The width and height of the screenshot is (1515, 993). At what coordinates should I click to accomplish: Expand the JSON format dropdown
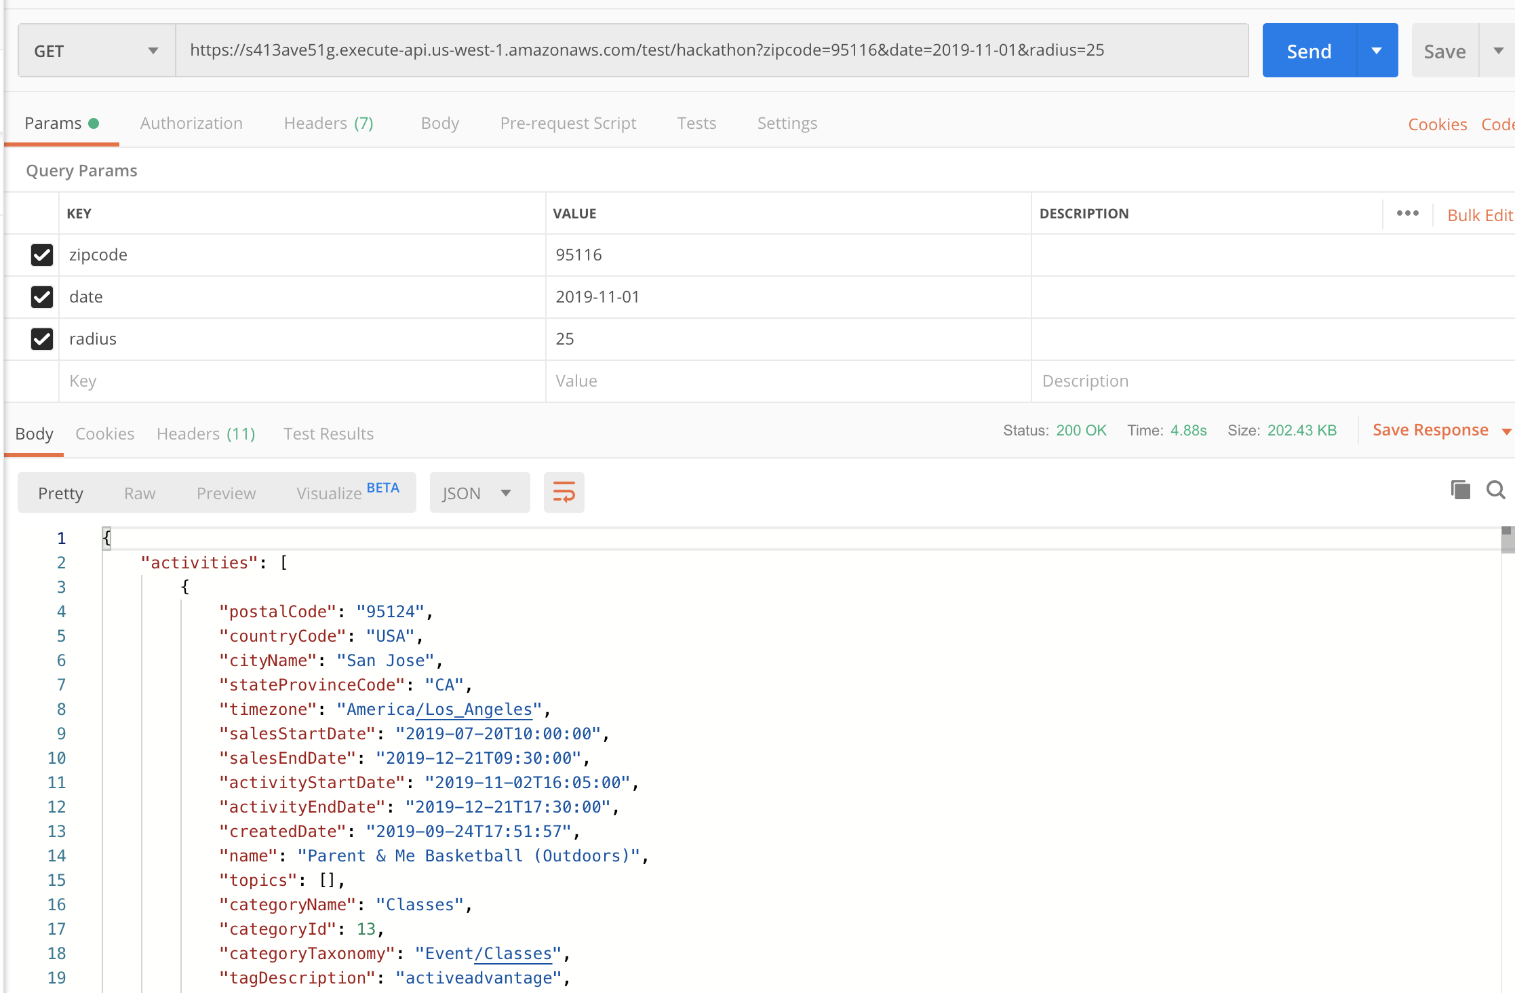click(479, 493)
